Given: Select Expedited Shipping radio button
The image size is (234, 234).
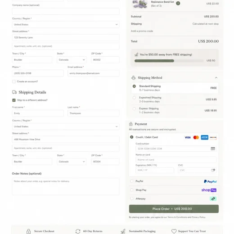Looking at the screenshot, I should [x=134, y=98].
